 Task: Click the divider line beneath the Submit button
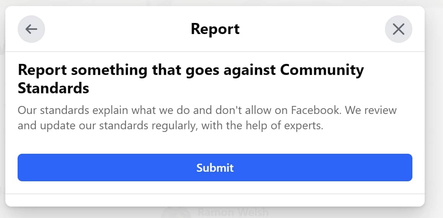point(215,194)
